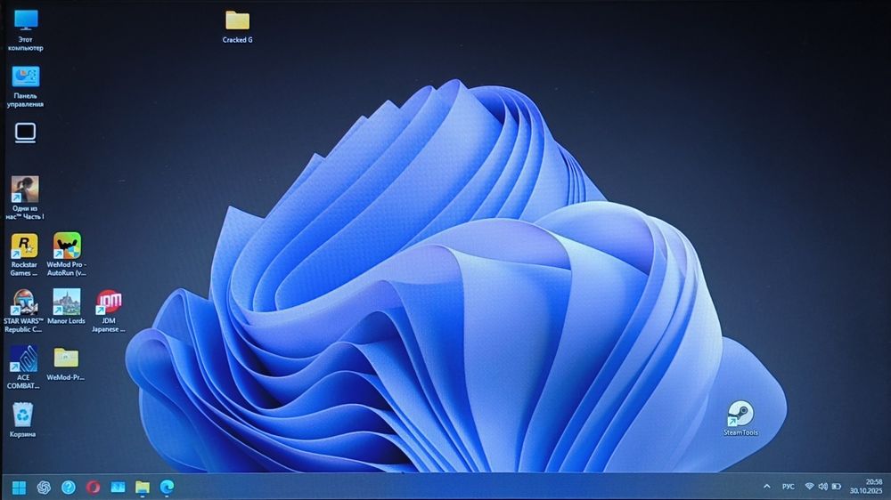
Task: Open the Get Help question-mark taskbar icon
Action: [x=69, y=488]
